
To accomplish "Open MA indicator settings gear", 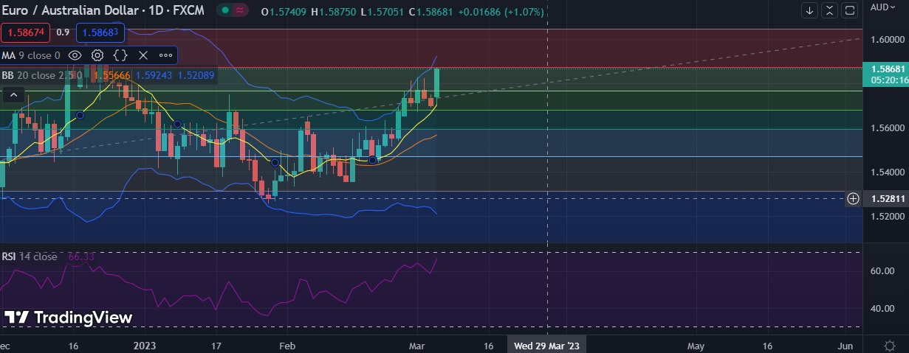I will click(97, 55).
